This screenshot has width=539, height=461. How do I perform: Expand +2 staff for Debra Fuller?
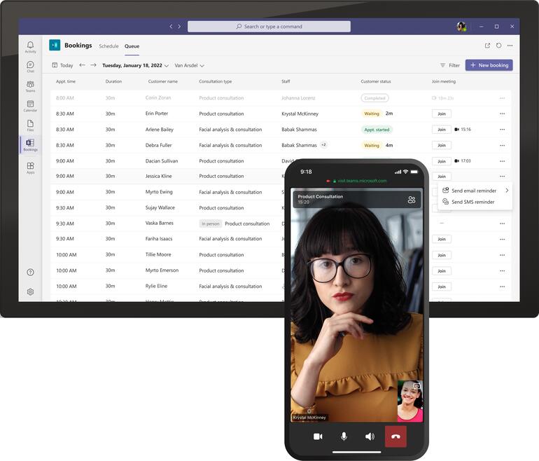coord(323,144)
